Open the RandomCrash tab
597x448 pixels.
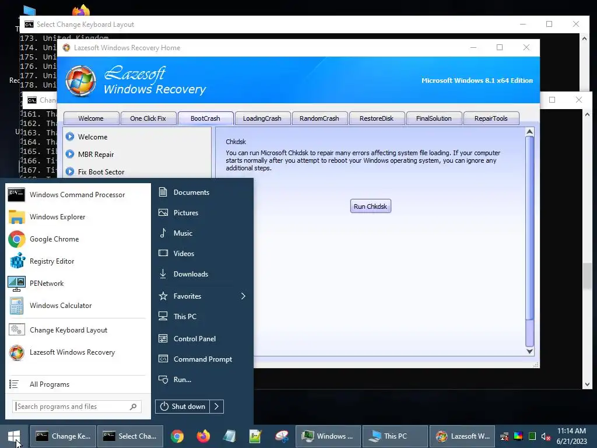coord(319,118)
